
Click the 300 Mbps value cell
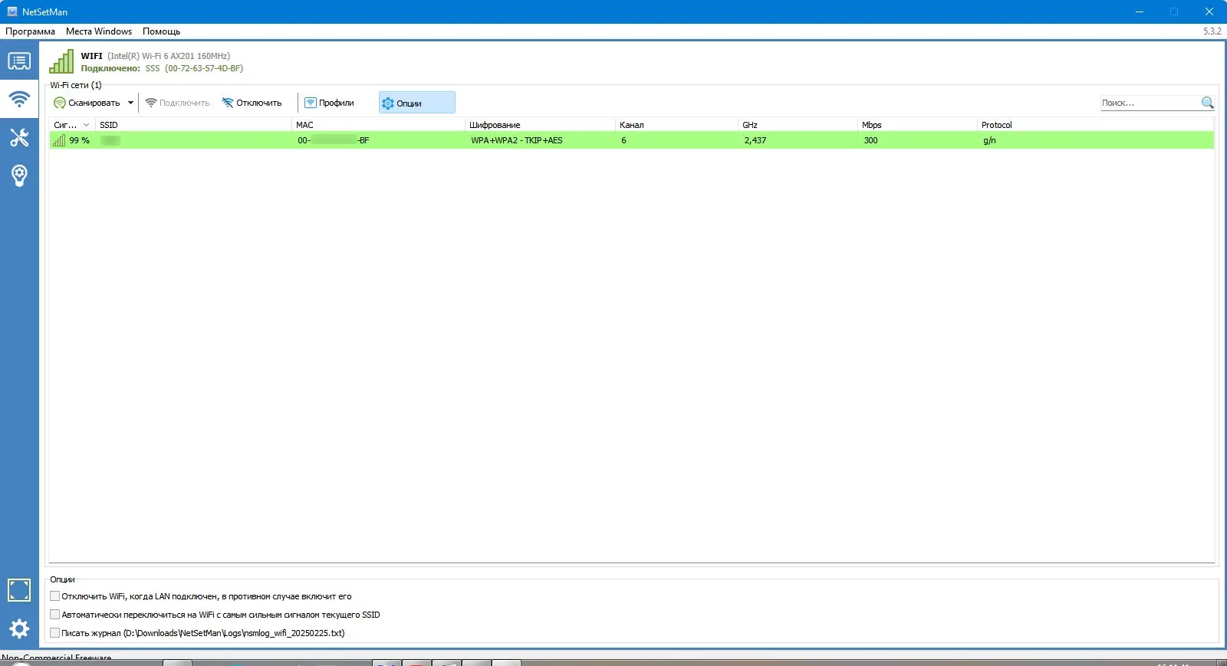point(870,140)
